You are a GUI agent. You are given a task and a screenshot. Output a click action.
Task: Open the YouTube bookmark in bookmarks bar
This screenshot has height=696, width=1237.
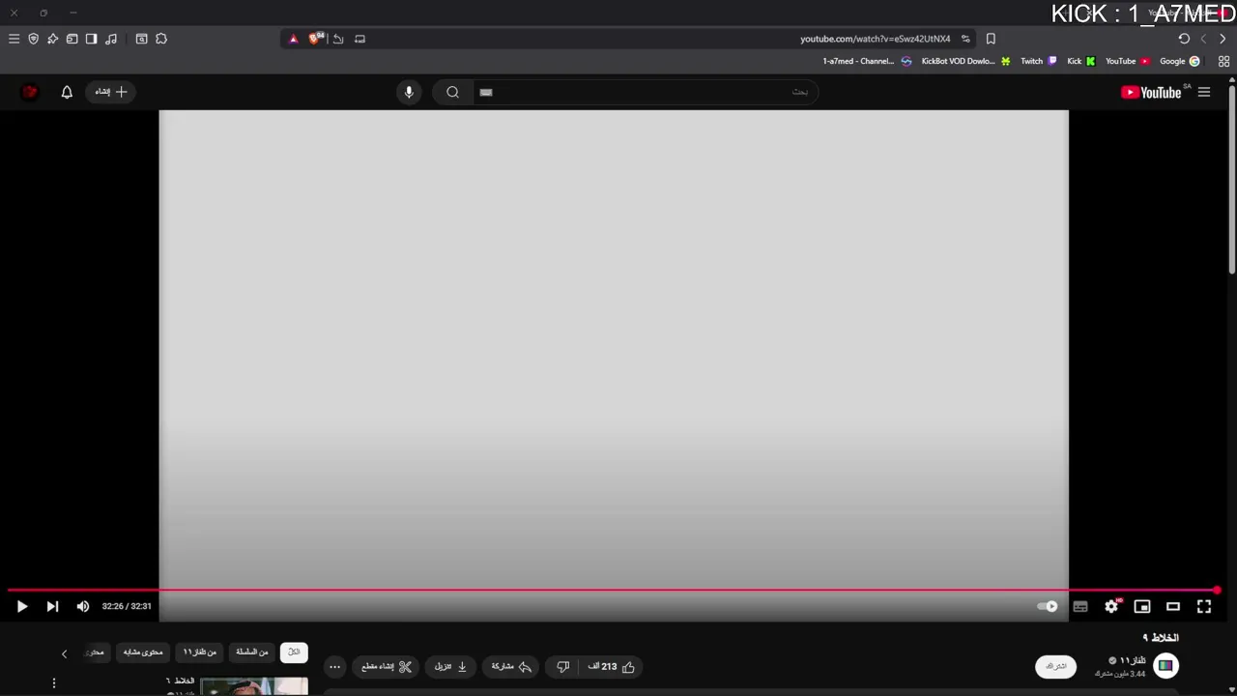tap(1128, 61)
